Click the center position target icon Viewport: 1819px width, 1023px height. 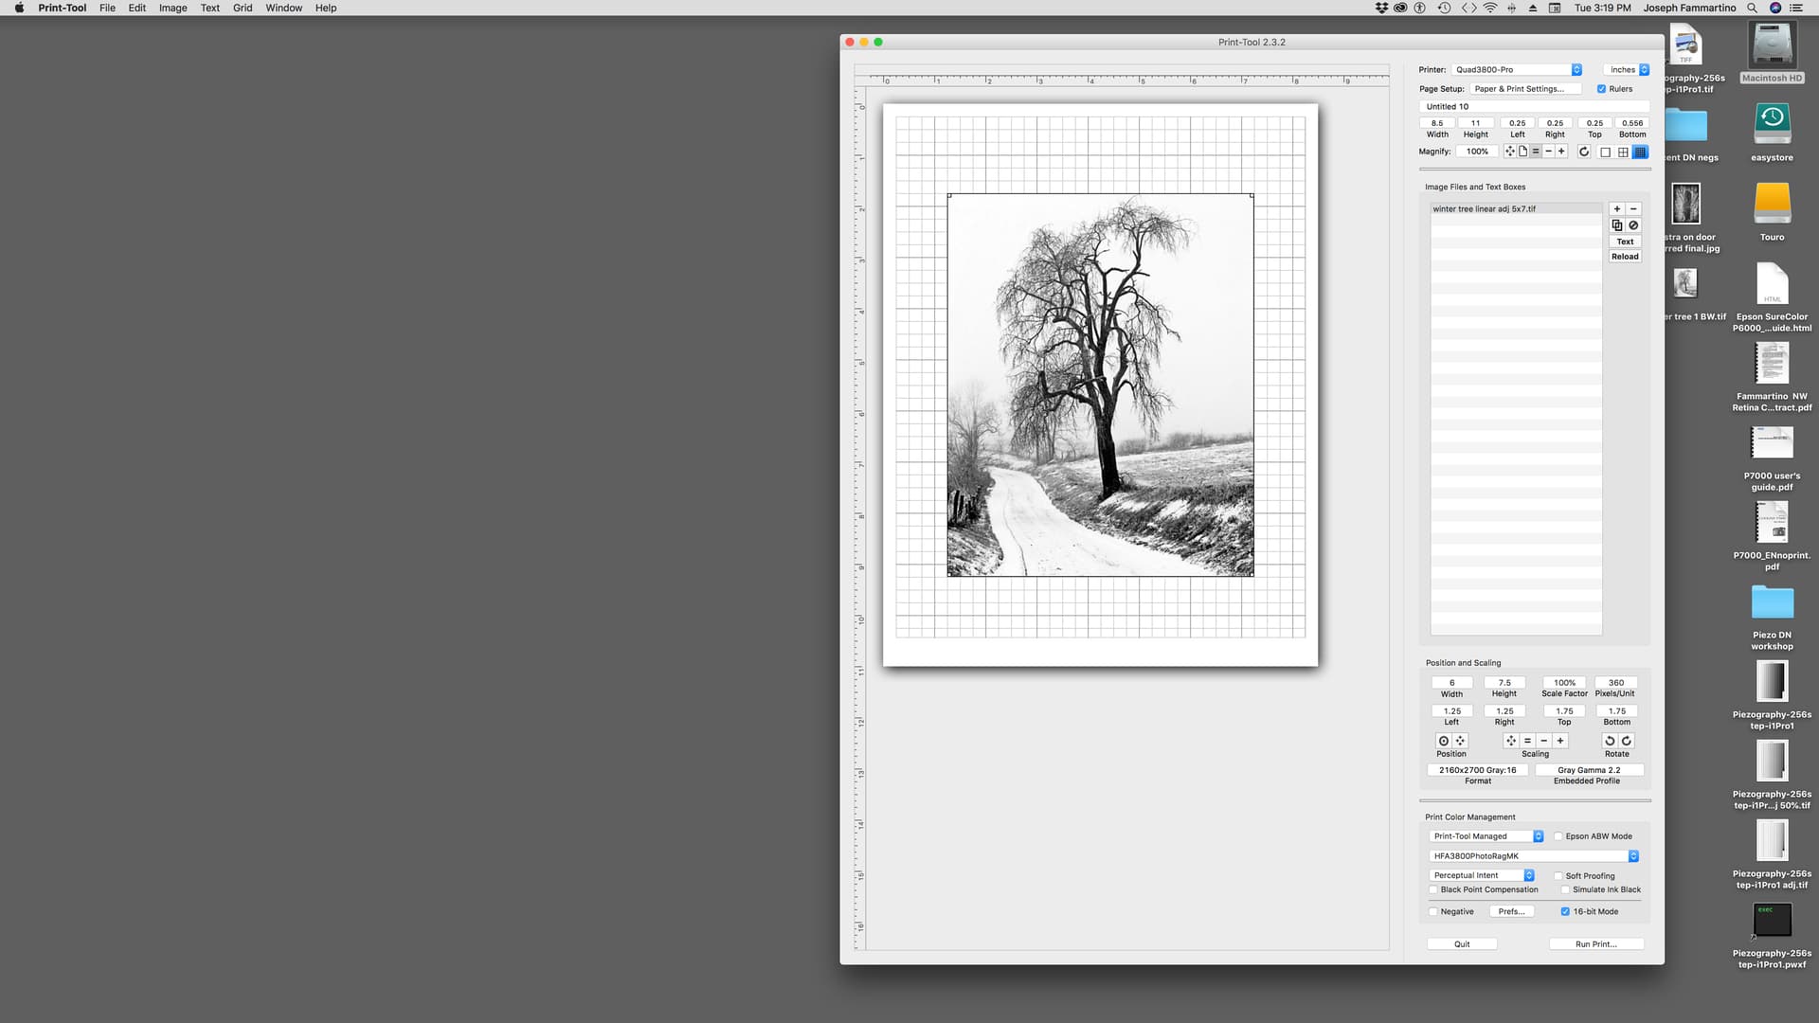(x=1443, y=741)
